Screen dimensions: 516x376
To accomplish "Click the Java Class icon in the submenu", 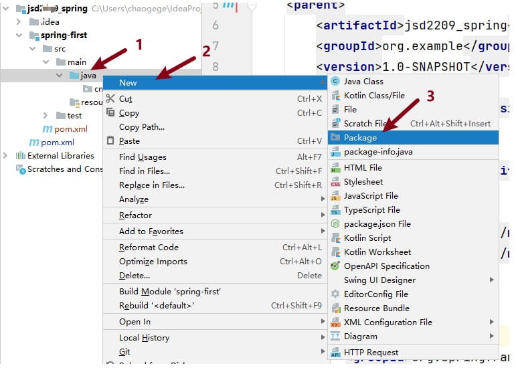I will tap(335, 81).
